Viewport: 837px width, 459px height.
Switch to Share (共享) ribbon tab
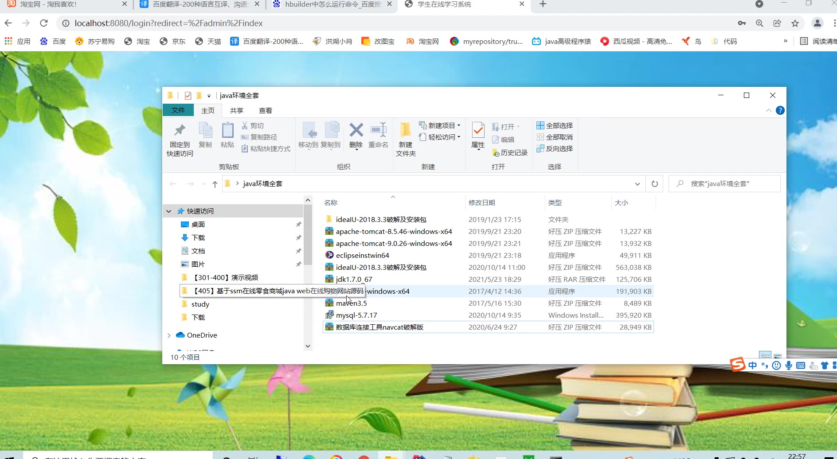[x=237, y=110]
